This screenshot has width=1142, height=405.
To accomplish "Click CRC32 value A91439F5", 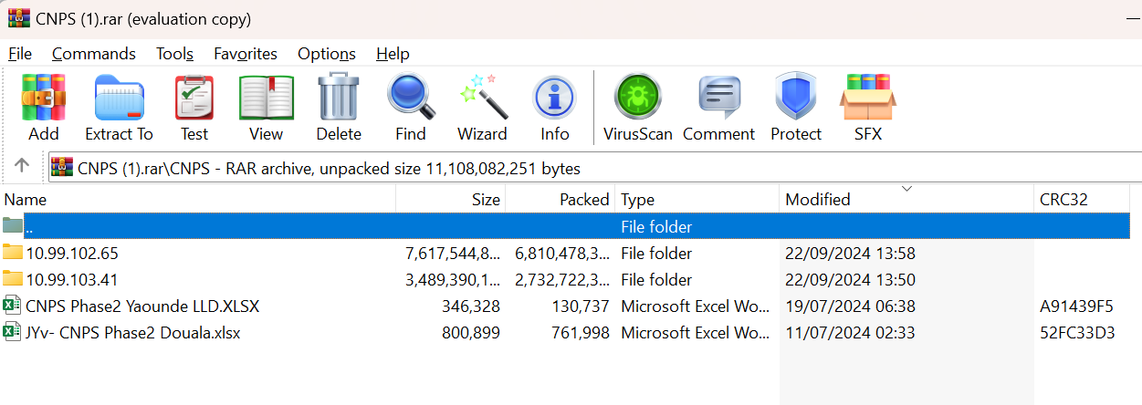I will point(1077,306).
